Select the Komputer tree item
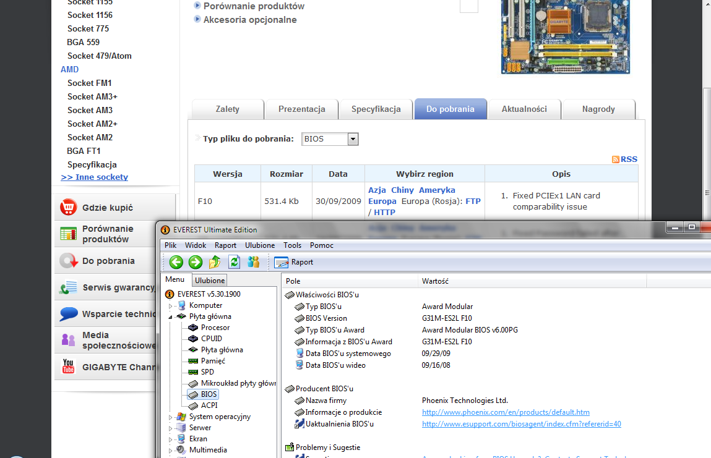 point(200,305)
